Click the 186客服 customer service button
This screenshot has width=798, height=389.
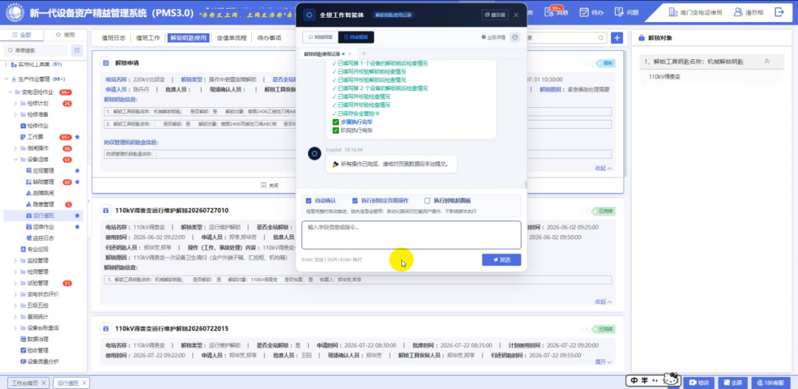point(771,382)
